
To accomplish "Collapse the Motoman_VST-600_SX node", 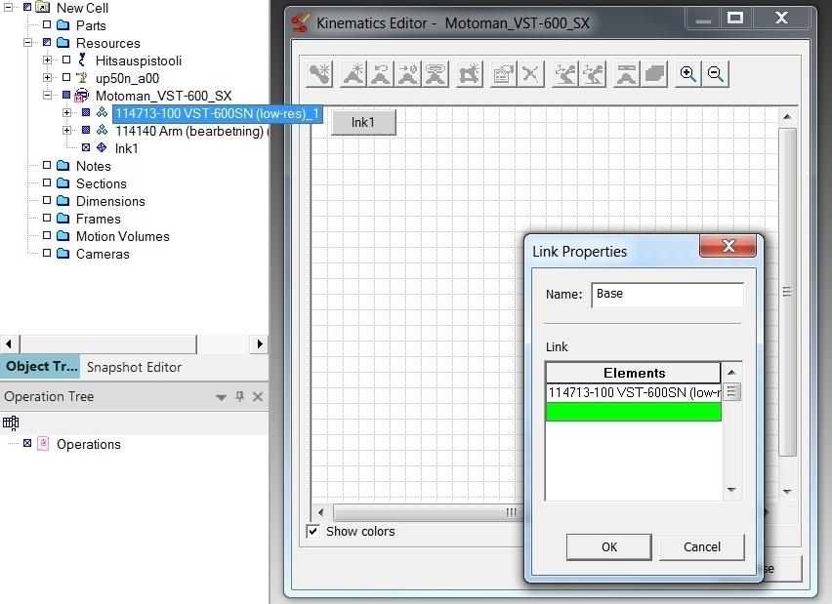I will (47, 95).
